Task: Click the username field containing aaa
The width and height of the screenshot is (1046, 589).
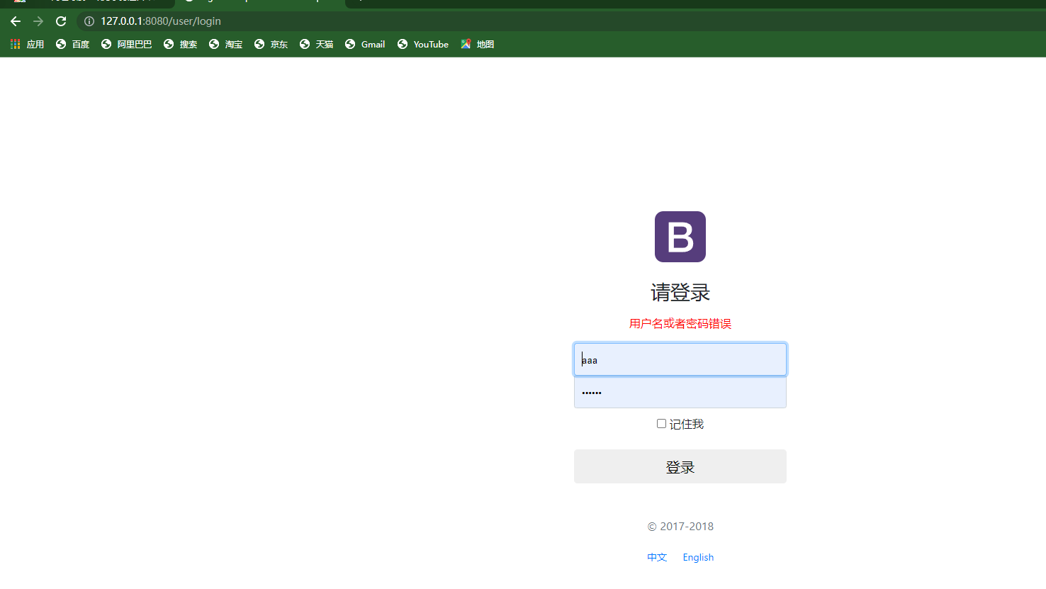Action: pos(680,359)
